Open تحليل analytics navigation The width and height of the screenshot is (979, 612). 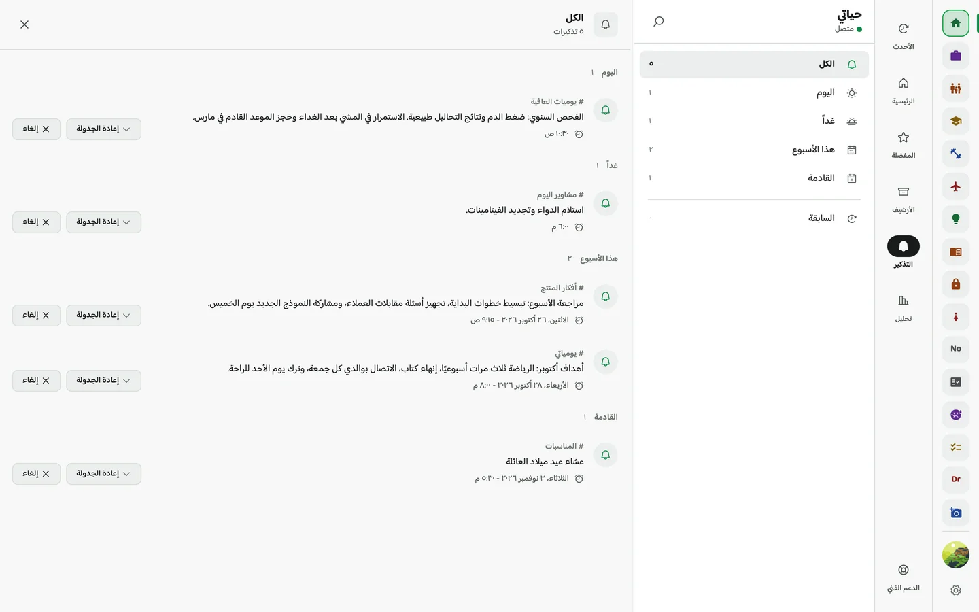pyautogui.click(x=903, y=308)
